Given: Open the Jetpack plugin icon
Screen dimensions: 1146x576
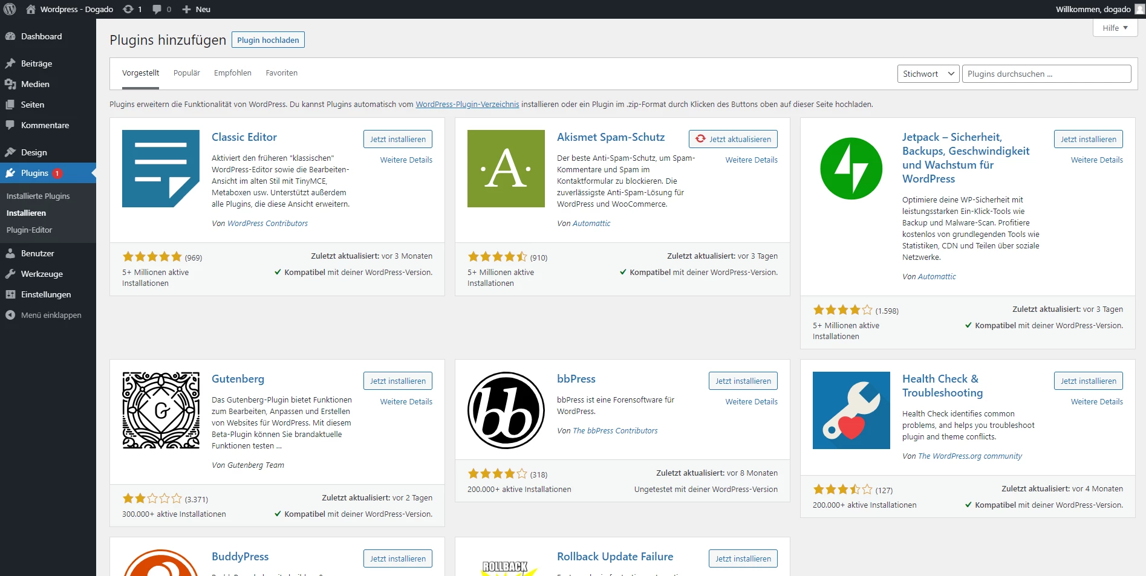Looking at the screenshot, I should 851,169.
